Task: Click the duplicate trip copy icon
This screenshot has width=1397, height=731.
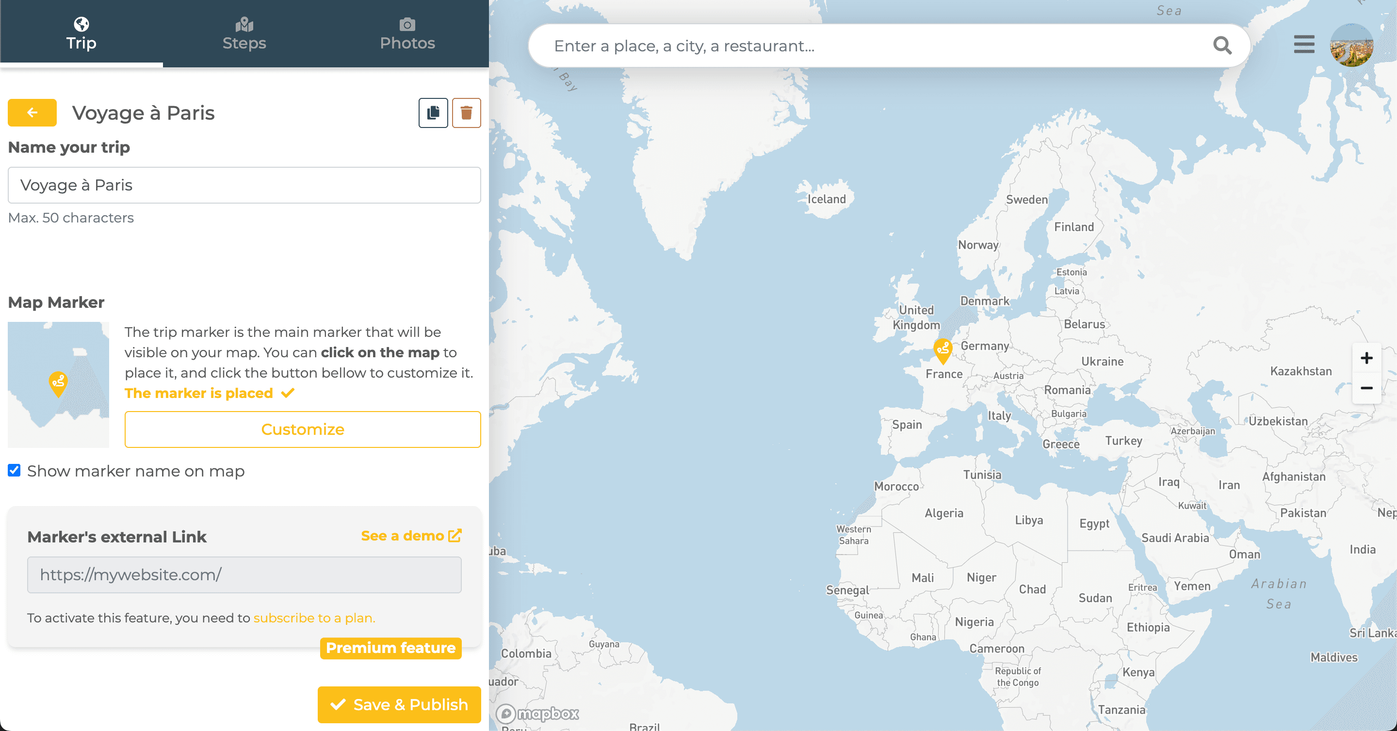Action: 433,113
